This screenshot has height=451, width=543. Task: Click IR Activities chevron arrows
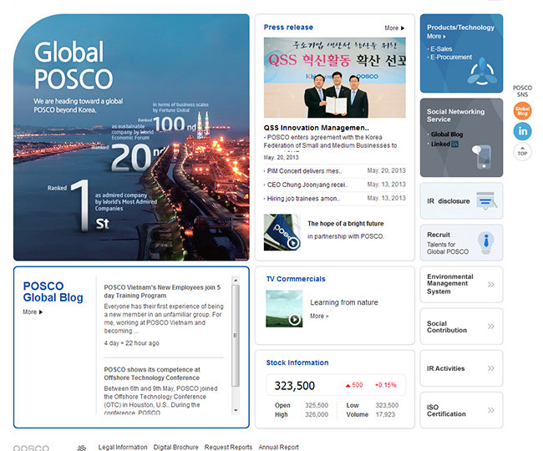click(490, 368)
